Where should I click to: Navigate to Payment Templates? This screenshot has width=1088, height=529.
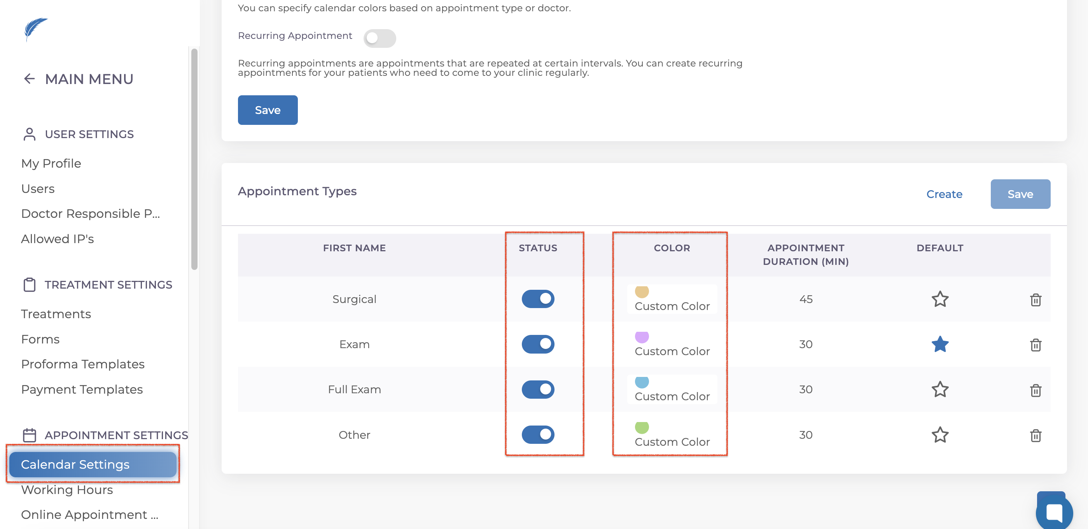click(x=82, y=389)
